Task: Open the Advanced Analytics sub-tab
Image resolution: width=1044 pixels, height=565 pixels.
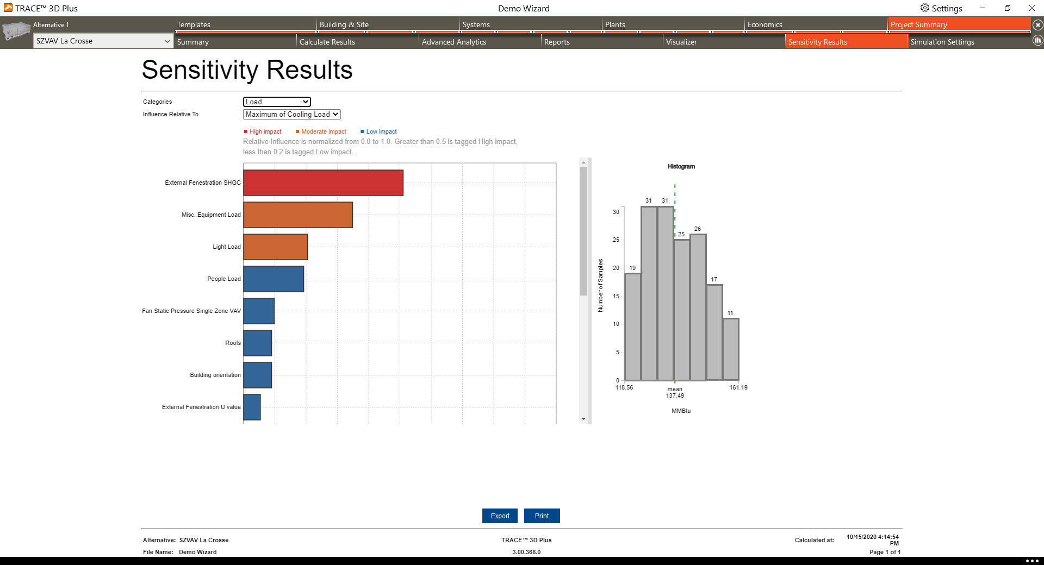Action: point(480,42)
